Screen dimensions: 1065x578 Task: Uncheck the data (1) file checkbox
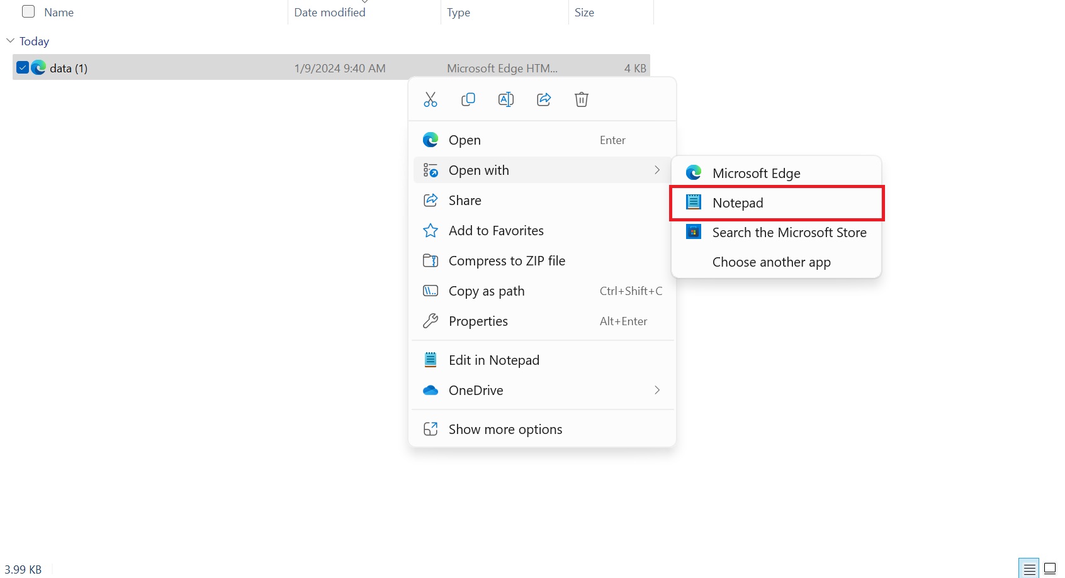tap(23, 68)
